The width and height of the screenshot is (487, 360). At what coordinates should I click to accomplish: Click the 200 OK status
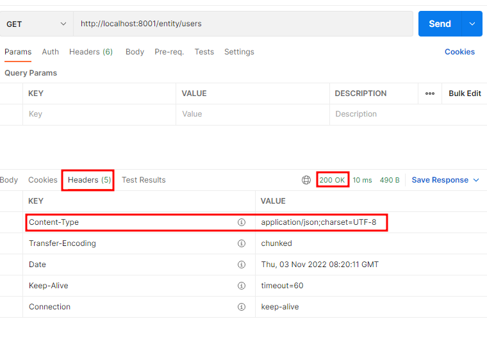[332, 180]
